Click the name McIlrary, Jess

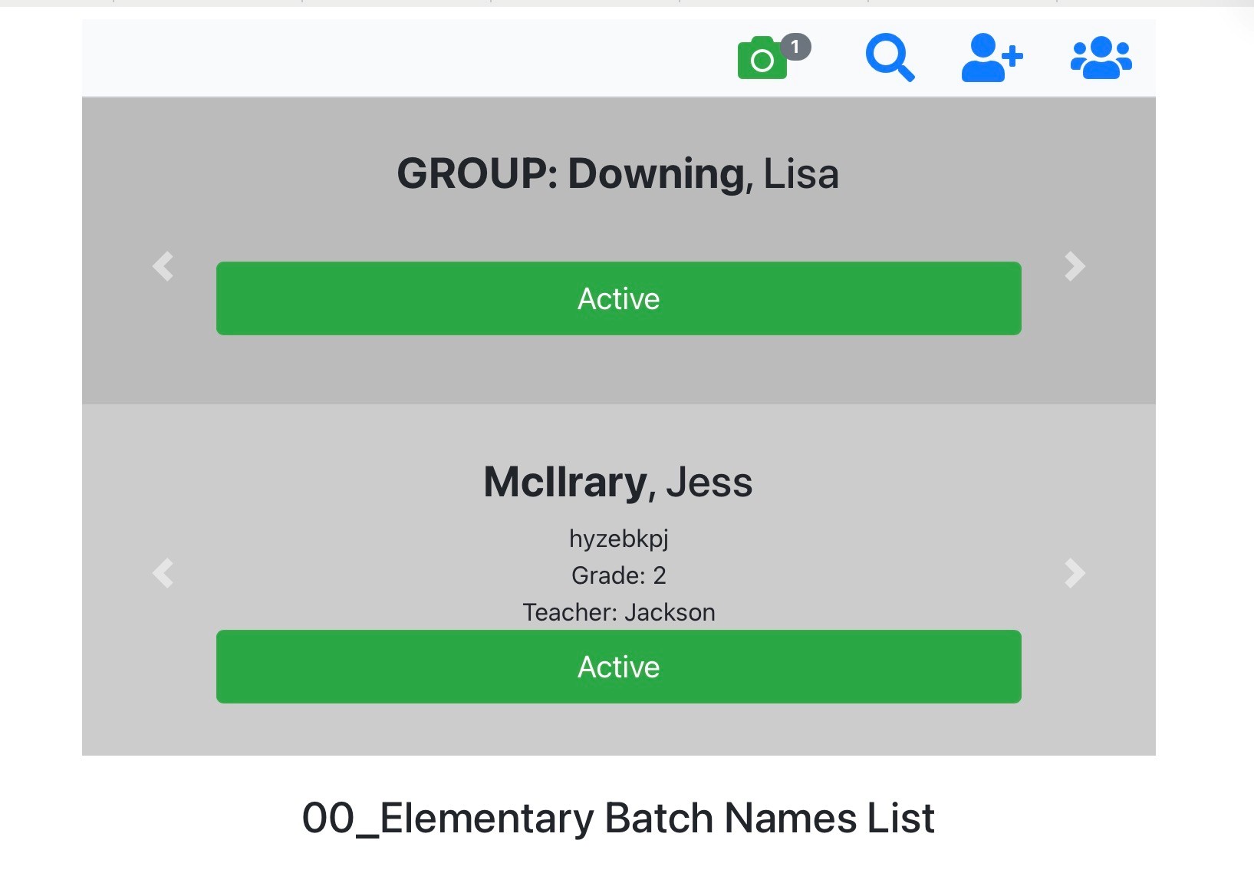617,482
